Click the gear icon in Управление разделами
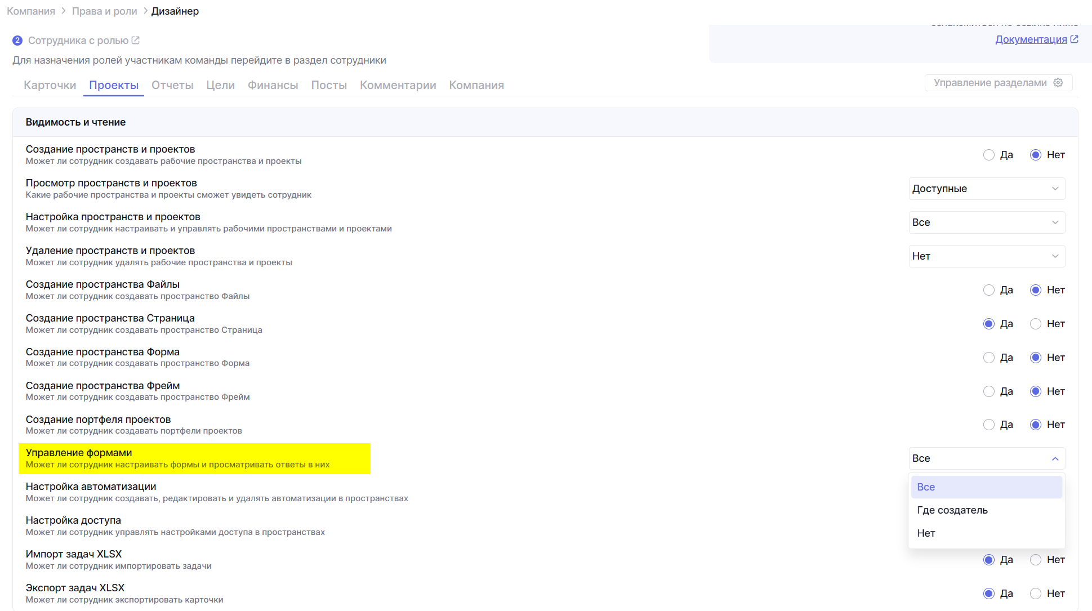Image resolution: width=1092 pixels, height=611 pixels. click(1058, 83)
